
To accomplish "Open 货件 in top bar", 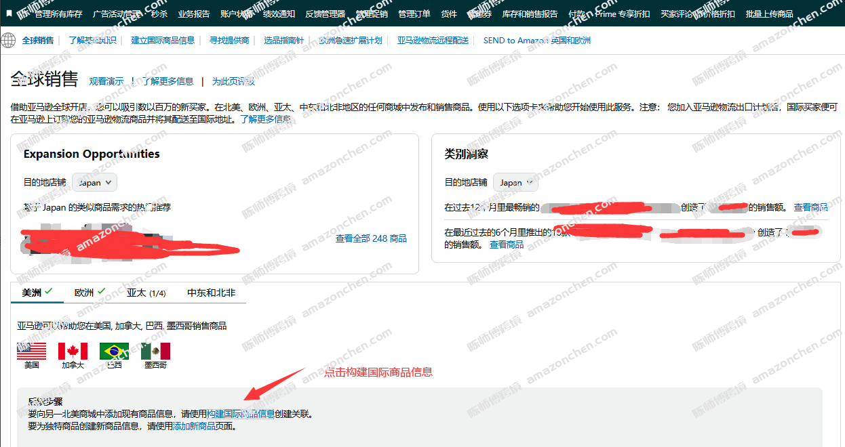I will click(449, 14).
